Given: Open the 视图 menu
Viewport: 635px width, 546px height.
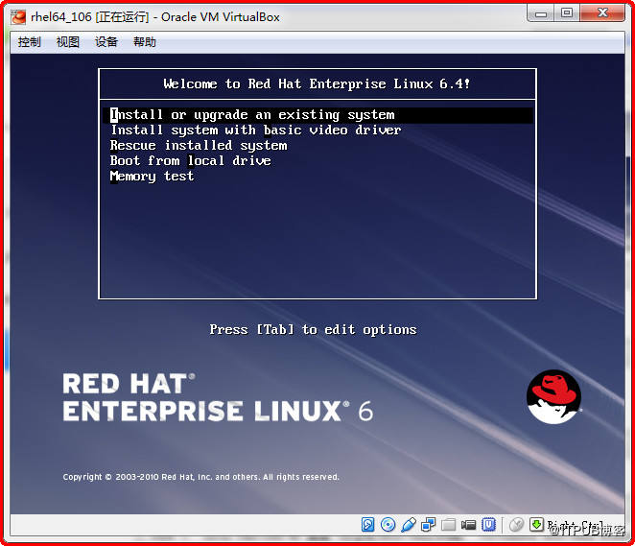Looking at the screenshot, I should click(x=68, y=41).
